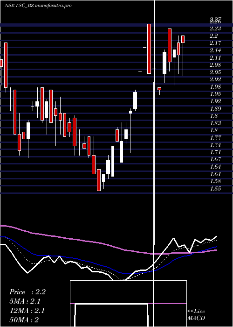Select the 2.11 price axis label

tap(215, 58)
